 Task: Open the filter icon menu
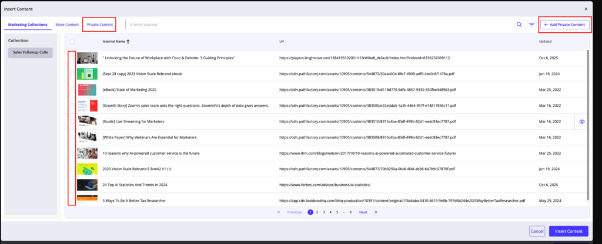(x=531, y=25)
